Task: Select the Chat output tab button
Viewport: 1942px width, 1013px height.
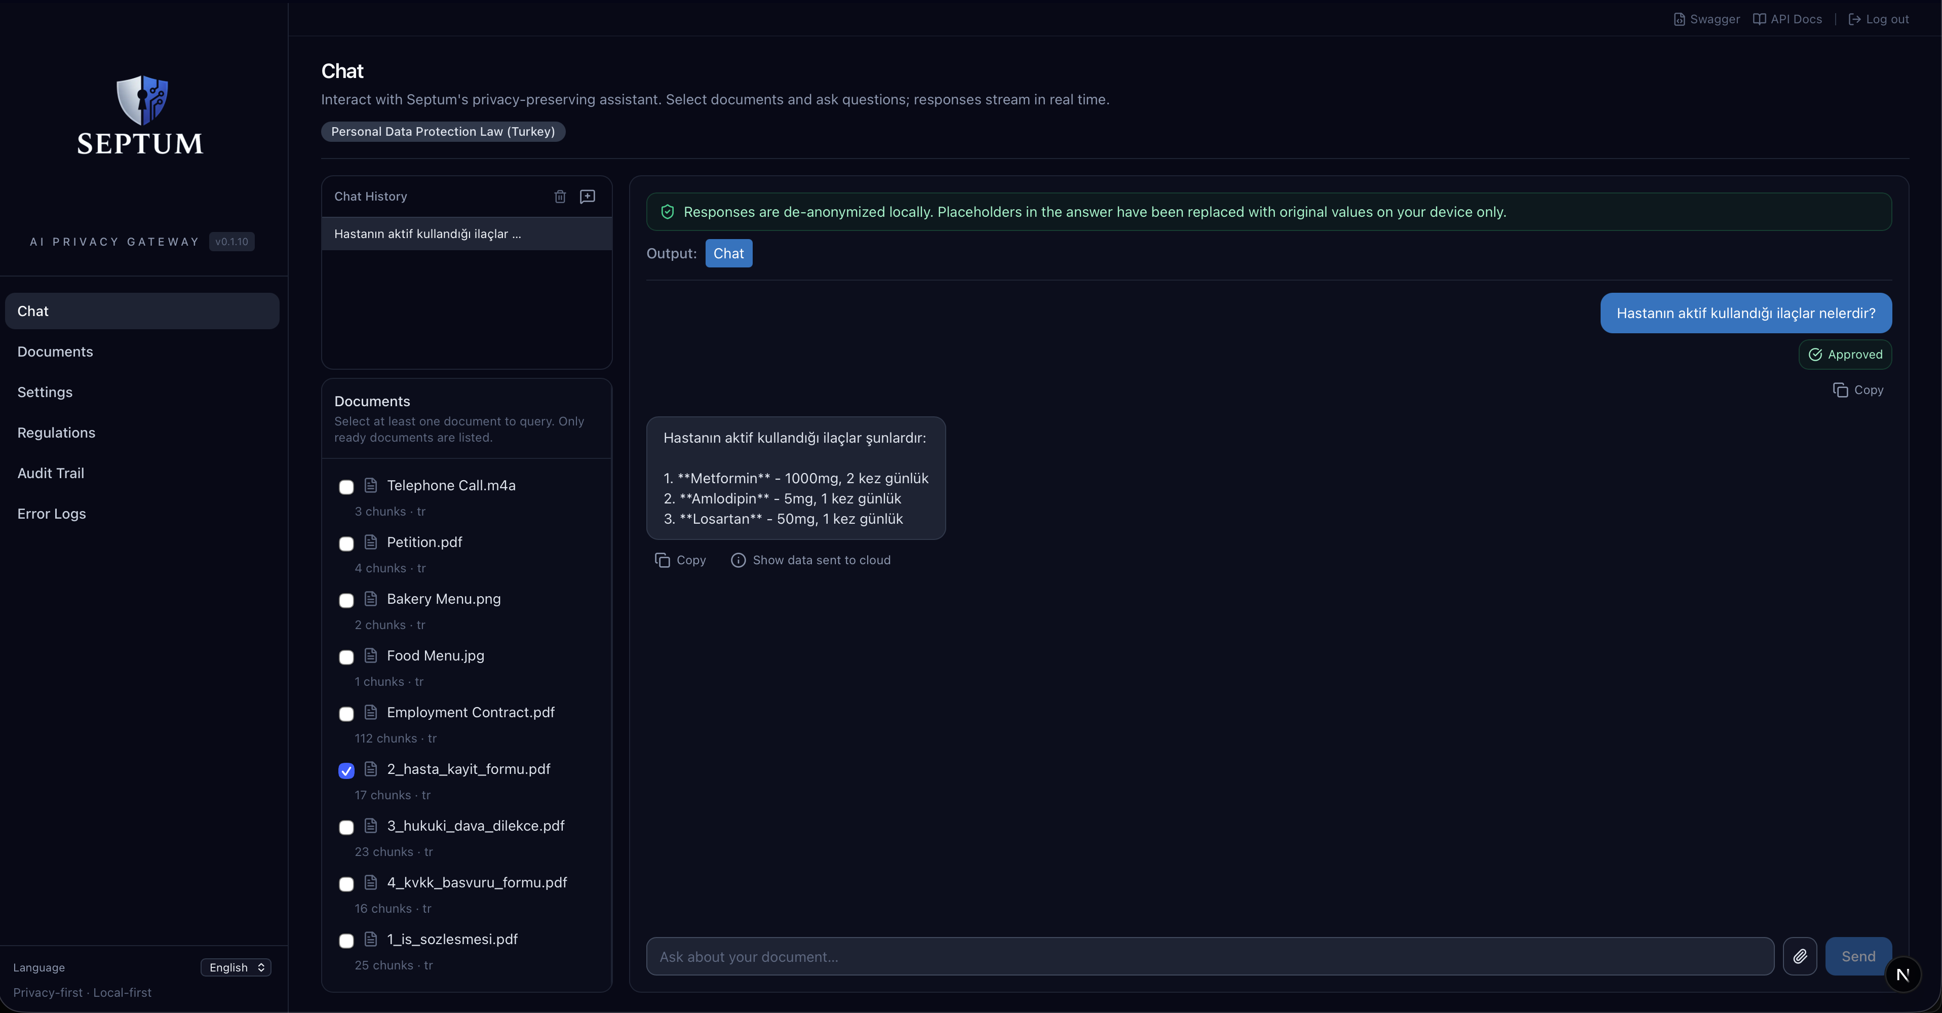Action: (728, 253)
